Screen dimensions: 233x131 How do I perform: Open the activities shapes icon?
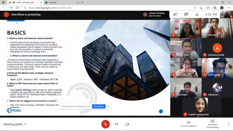pos(197,14)
